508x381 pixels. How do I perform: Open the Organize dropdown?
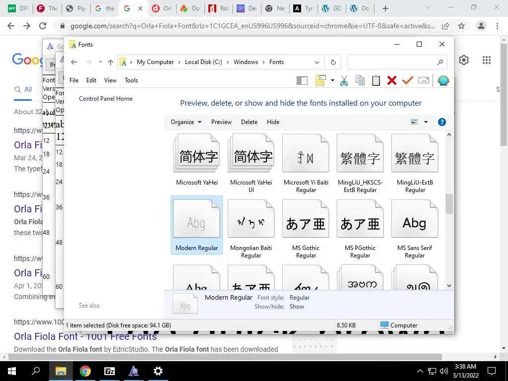pyautogui.click(x=186, y=122)
